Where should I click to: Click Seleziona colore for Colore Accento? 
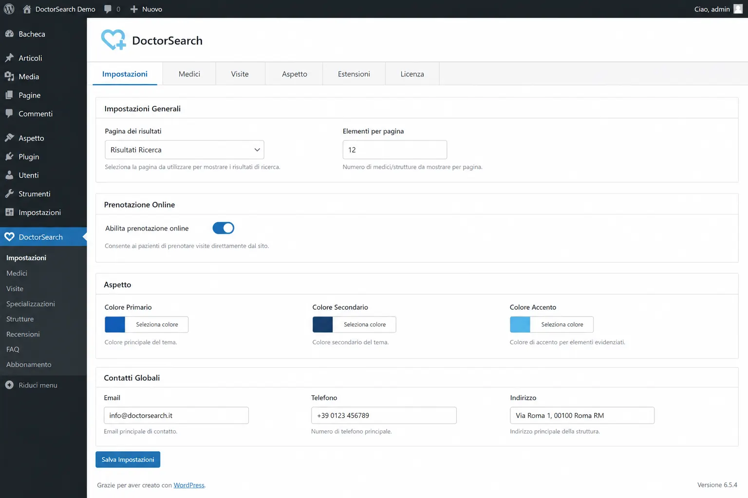[562, 324]
